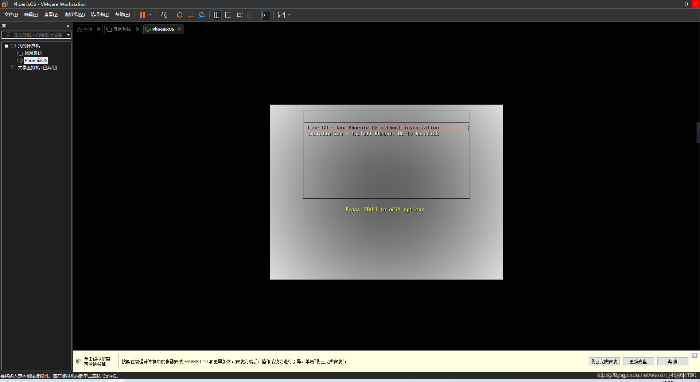Take a snapshot of the virtual machine
This screenshot has width=700, height=382.
click(180, 15)
